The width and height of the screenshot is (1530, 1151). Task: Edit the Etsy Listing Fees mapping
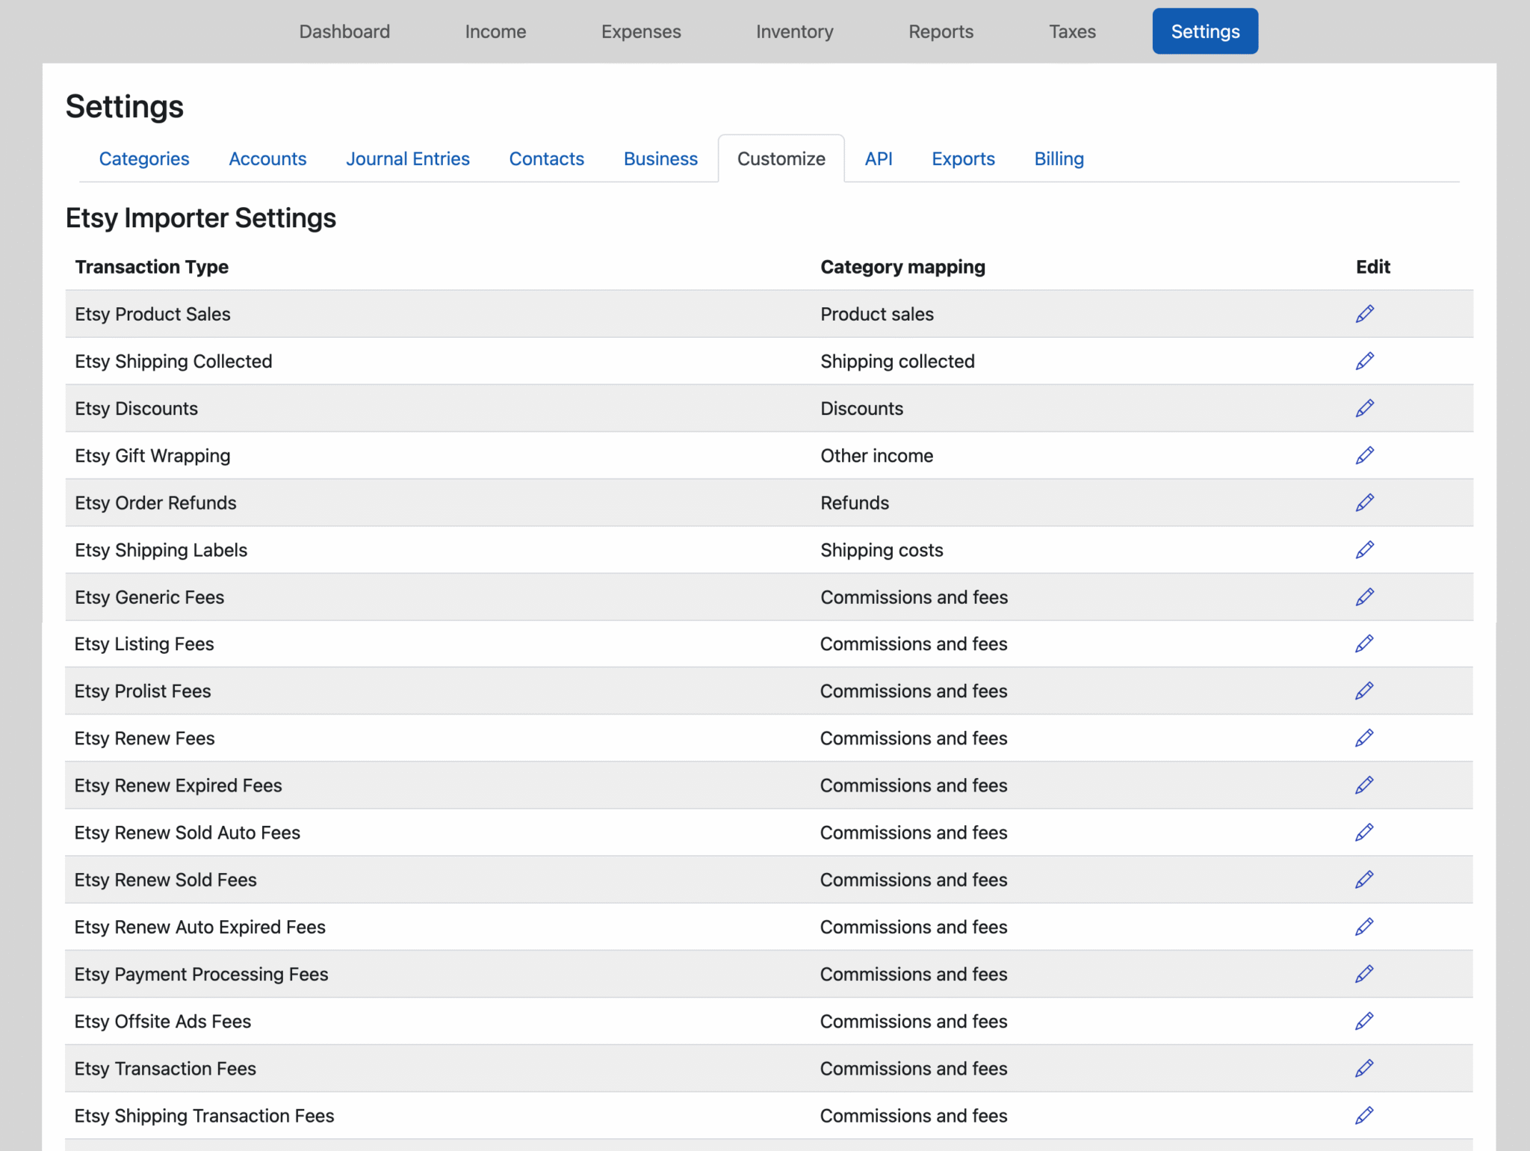point(1364,644)
